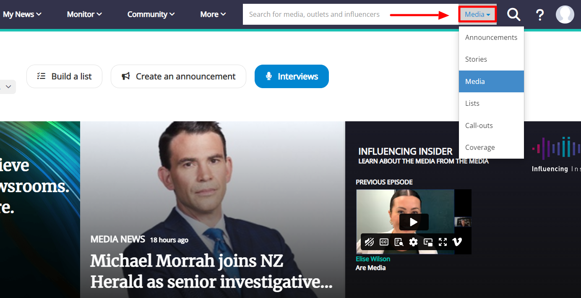The height and width of the screenshot is (298, 581).
Task: Click the Vimeo logo on the player
Action: [457, 242]
